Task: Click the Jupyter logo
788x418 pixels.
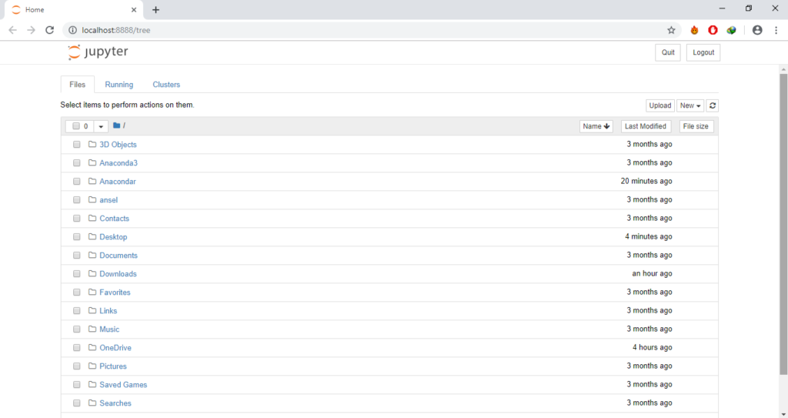Action: pos(98,52)
